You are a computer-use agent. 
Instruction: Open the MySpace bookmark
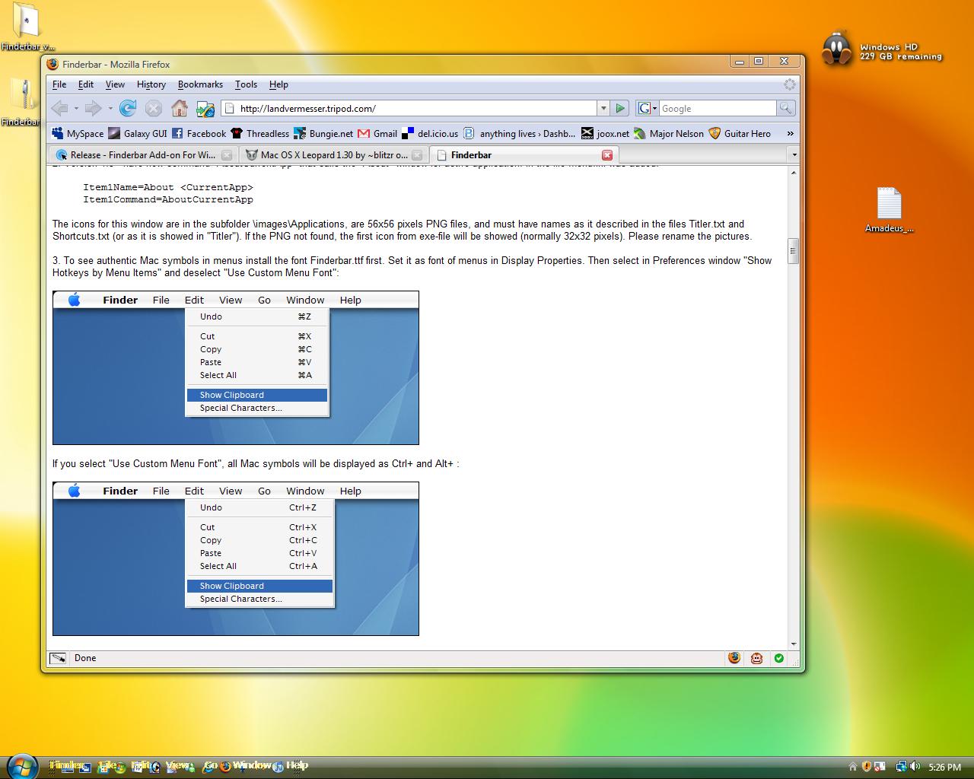[78, 133]
